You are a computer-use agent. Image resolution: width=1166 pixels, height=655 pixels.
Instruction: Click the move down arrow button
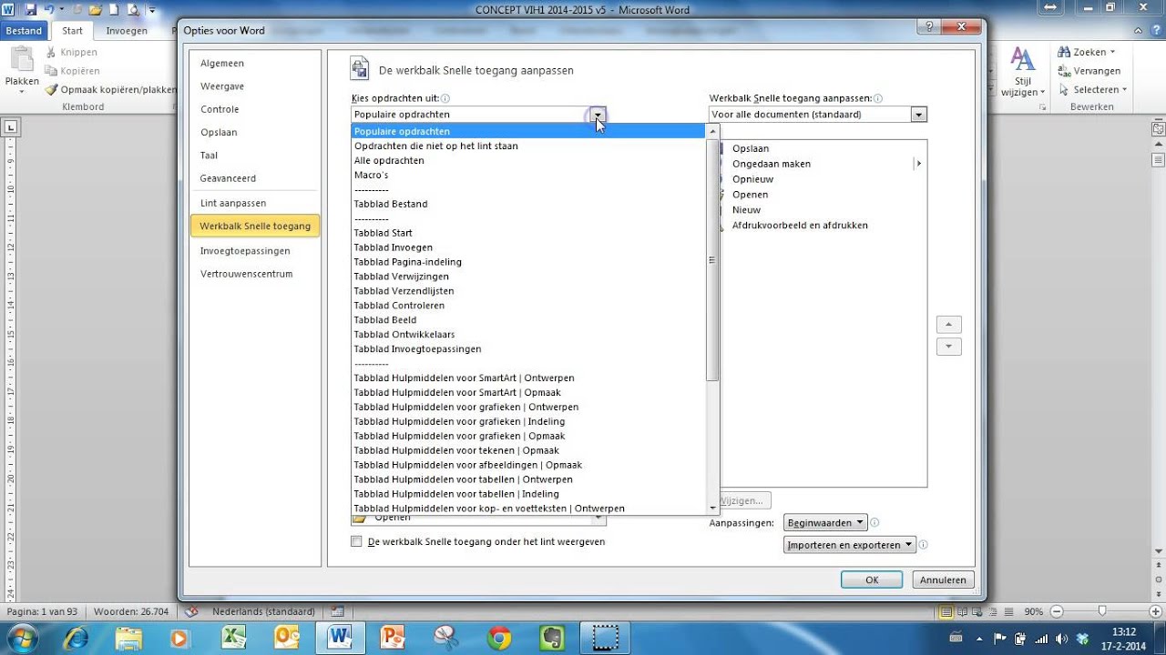pos(948,347)
